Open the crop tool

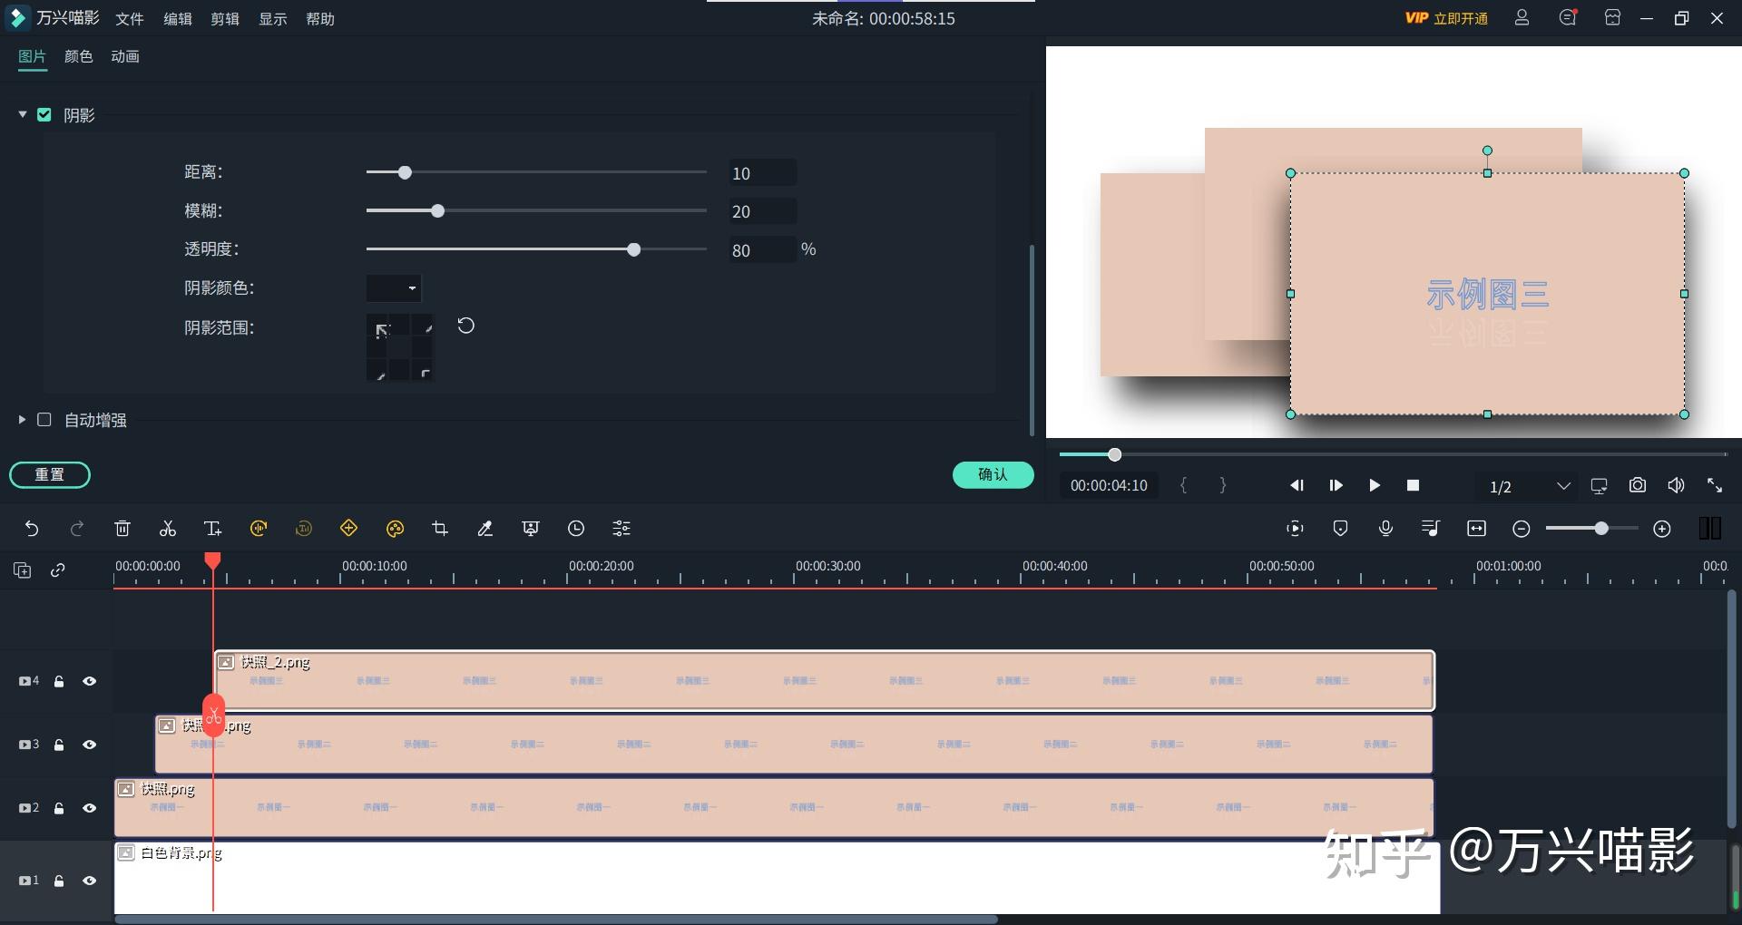[x=440, y=529]
